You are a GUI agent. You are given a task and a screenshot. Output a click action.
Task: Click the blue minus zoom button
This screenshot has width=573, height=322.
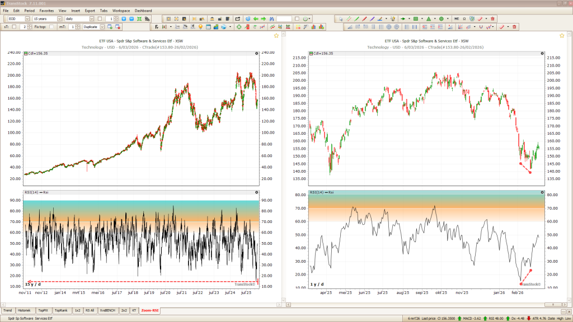pos(131,18)
